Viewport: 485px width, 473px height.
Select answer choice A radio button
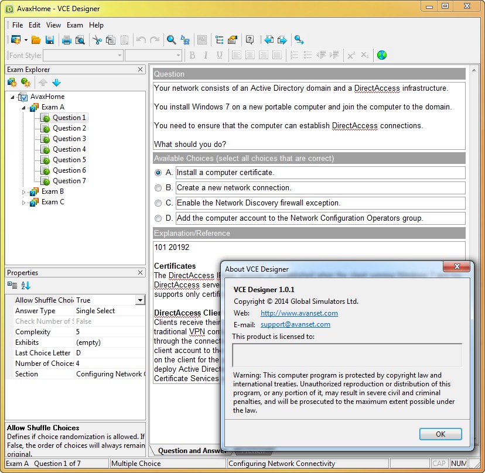[158, 173]
